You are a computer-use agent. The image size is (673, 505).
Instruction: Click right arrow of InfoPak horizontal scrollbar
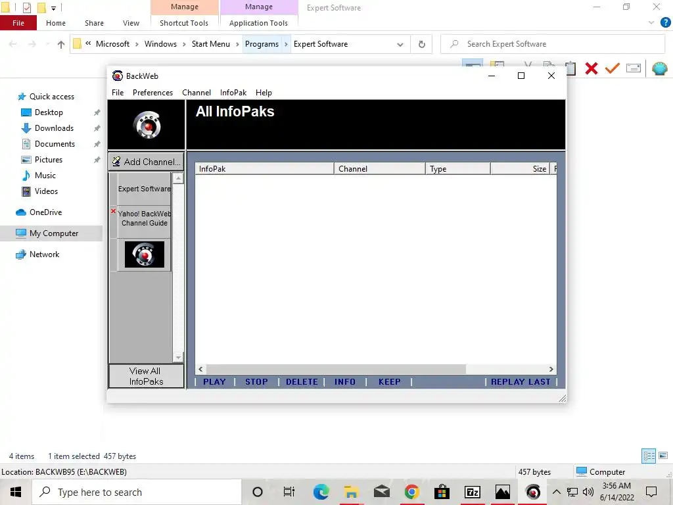(551, 370)
